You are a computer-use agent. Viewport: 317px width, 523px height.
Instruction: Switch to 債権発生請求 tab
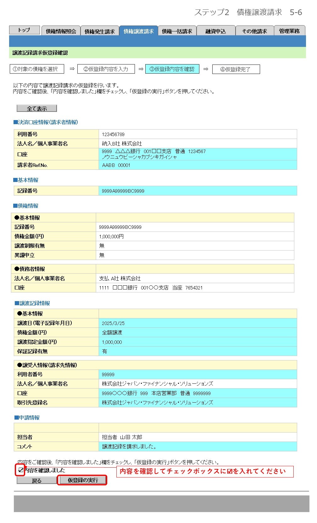[100, 31]
